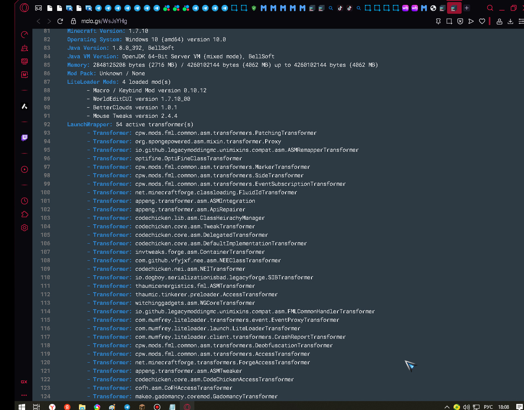
Task: Click 'Mouse Tweaks version 2.4.4' line
Action: (x=135, y=116)
